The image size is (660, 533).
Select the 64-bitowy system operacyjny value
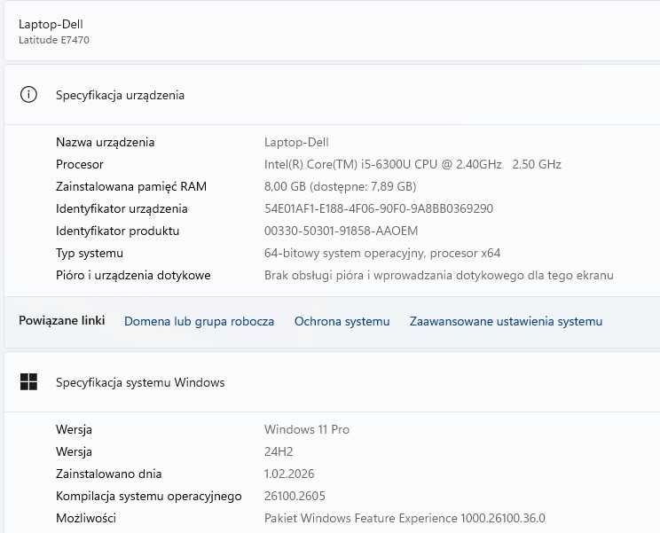(x=382, y=254)
